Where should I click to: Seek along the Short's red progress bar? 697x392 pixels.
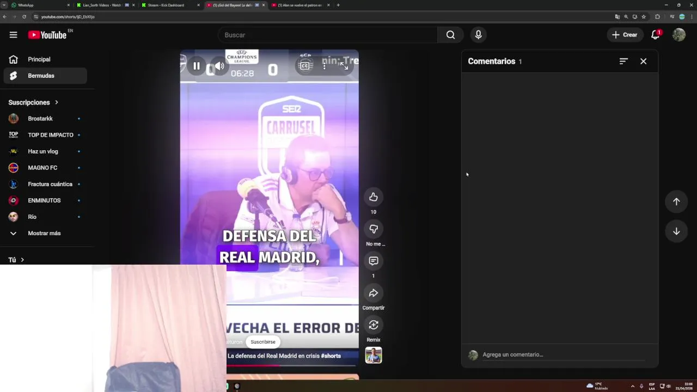coord(292,365)
